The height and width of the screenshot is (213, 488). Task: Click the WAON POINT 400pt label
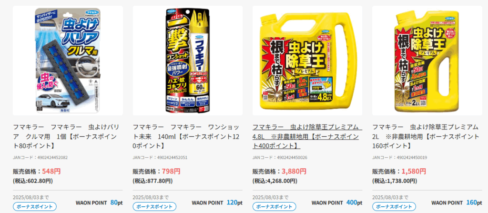click(337, 203)
